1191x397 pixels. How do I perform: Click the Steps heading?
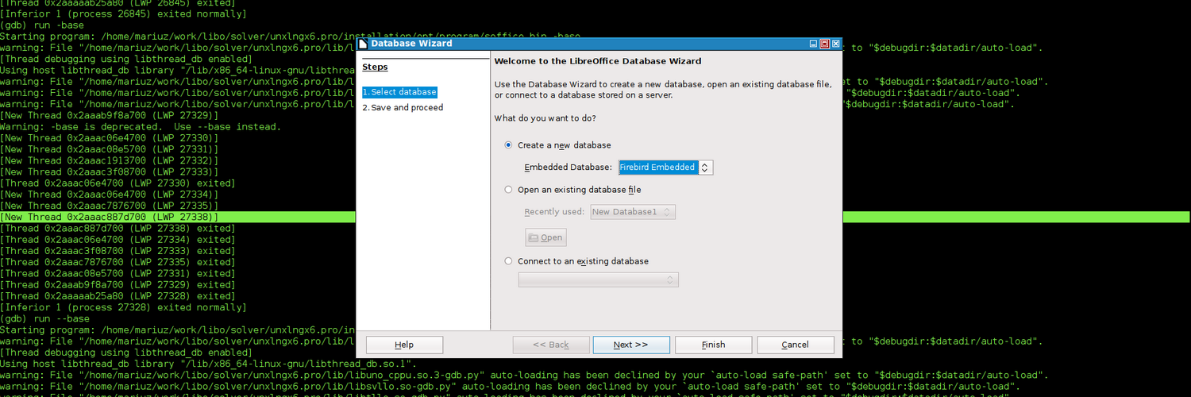(x=375, y=67)
